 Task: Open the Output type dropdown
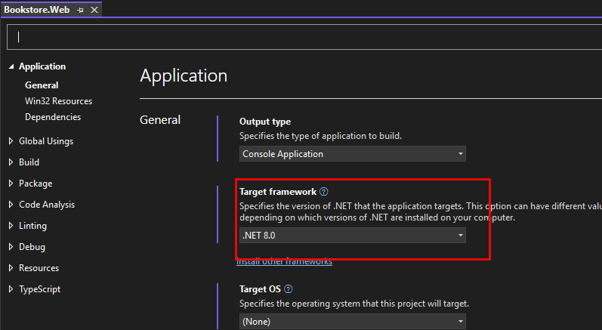pyautogui.click(x=353, y=154)
